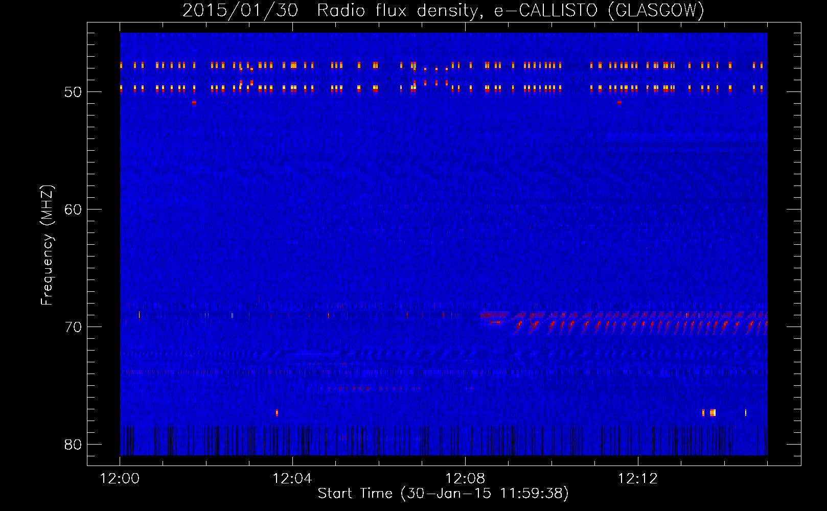This screenshot has height=511, width=827.
Task: Click the '60' frequency axis label
Action: coord(73,210)
